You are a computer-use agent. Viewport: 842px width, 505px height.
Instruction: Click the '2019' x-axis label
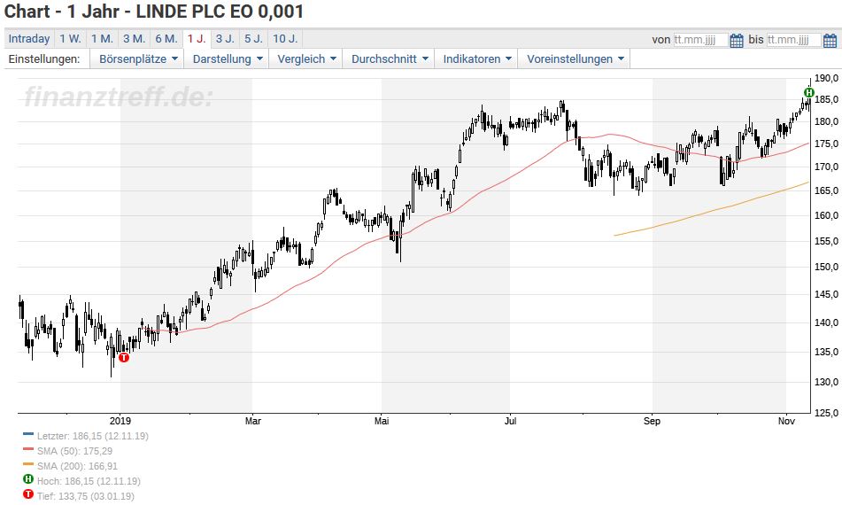tap(120, 421)
